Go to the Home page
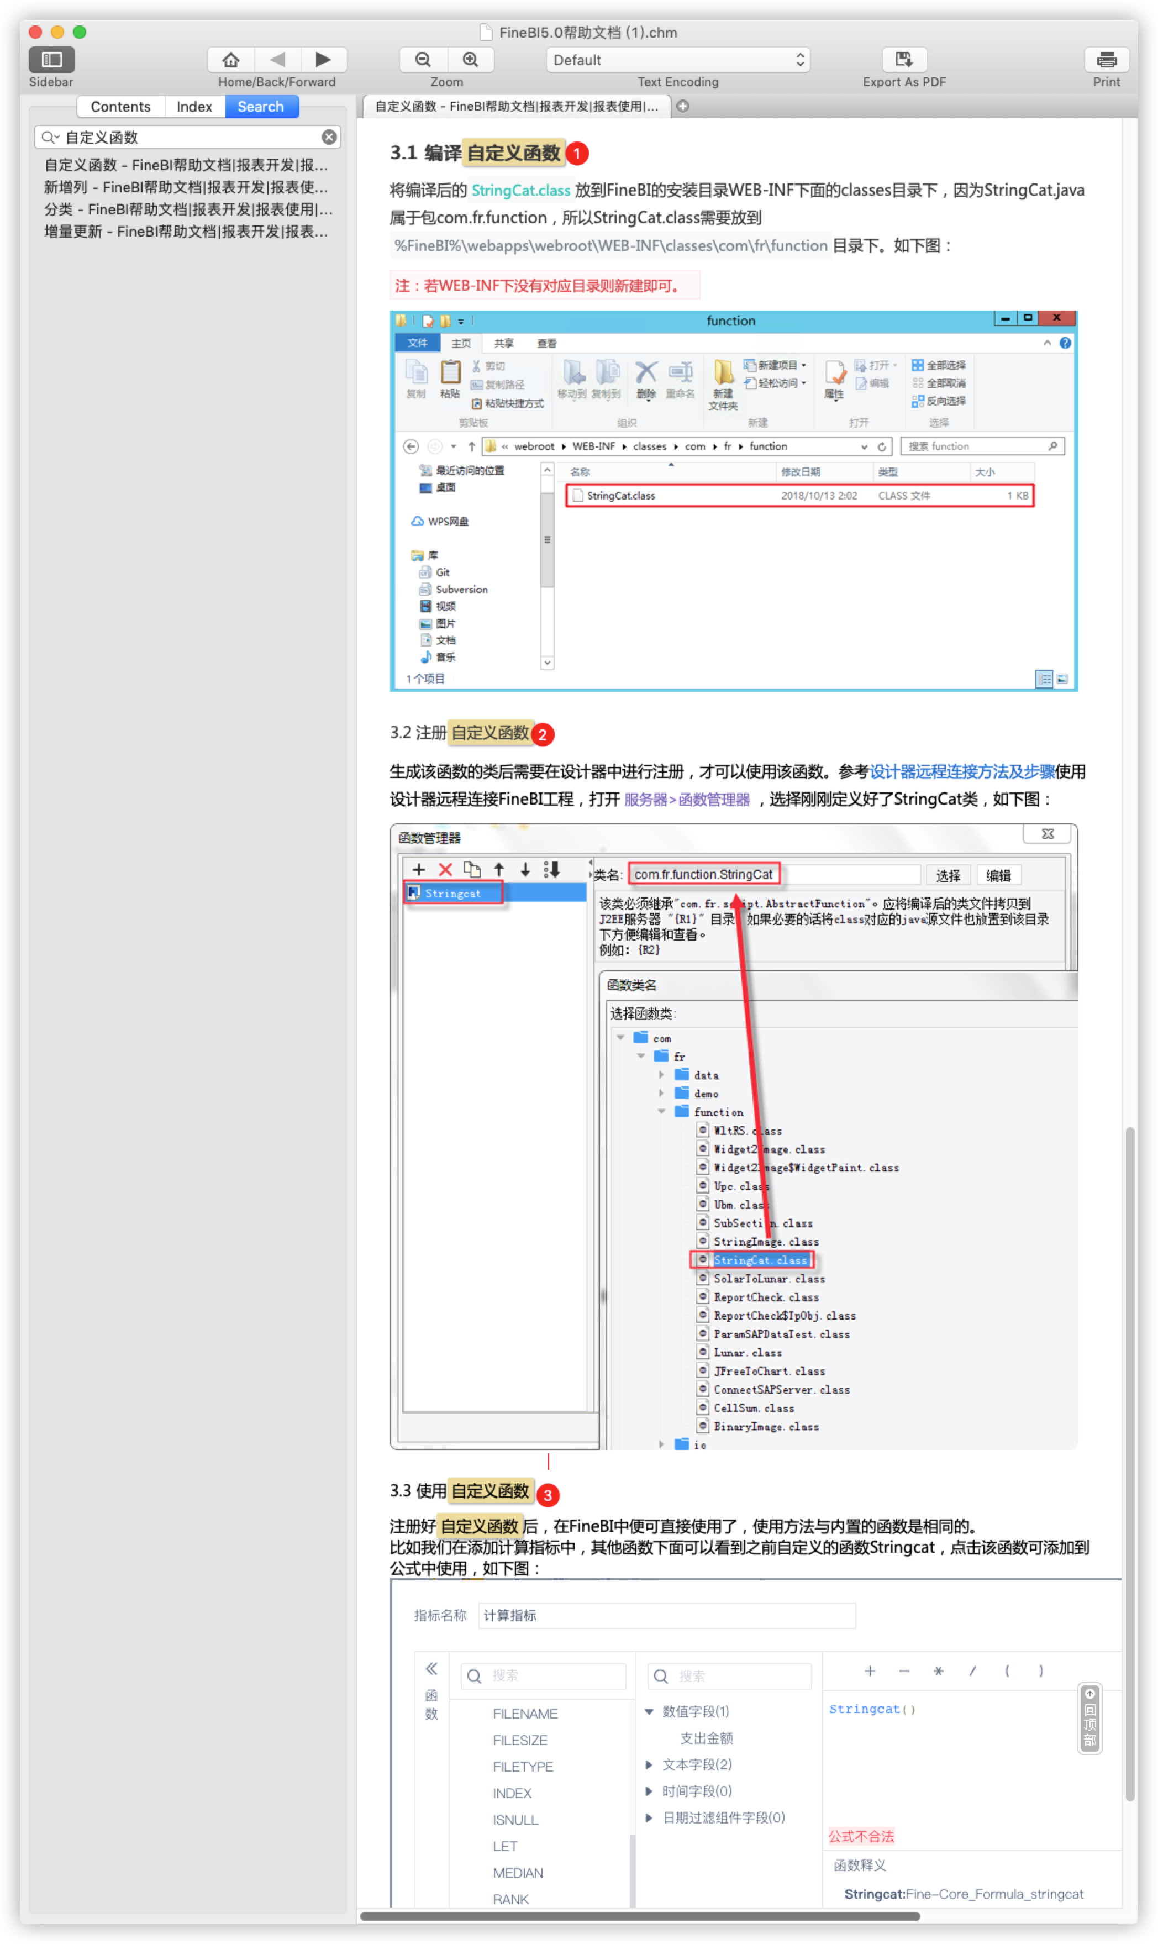The image size is (1158, 1944). pyautogui.click(x=231, y=59)
